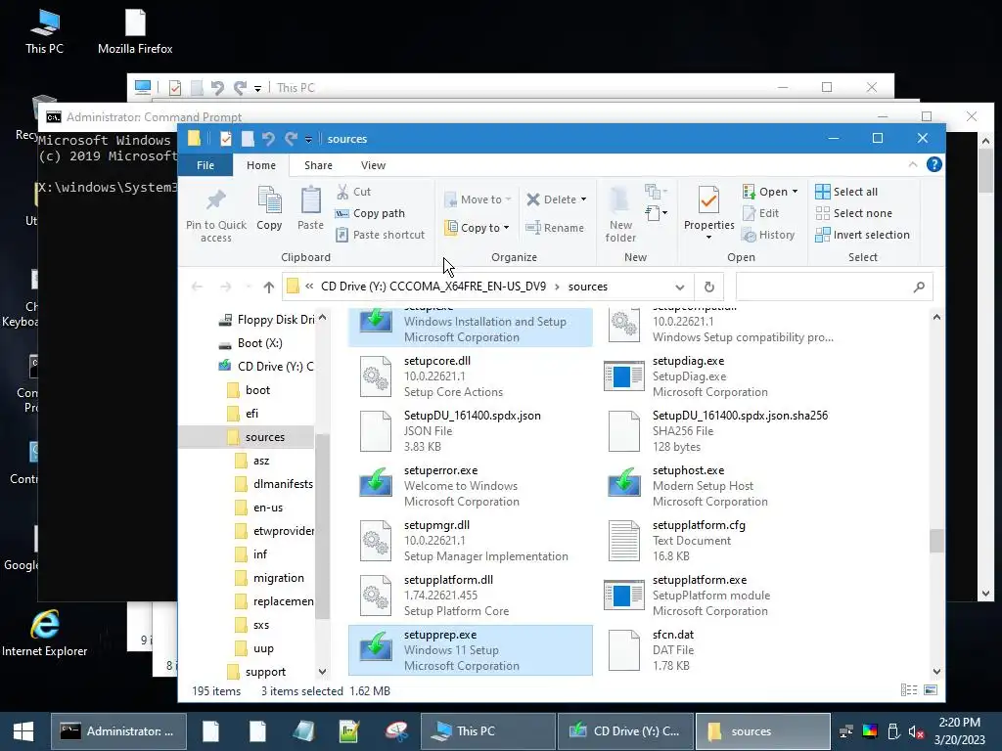This screenshot has width=1002, height=751.
Task: Click the Properties icon with the checkmark
Action: pyautogui.click(x=708, y=200)
